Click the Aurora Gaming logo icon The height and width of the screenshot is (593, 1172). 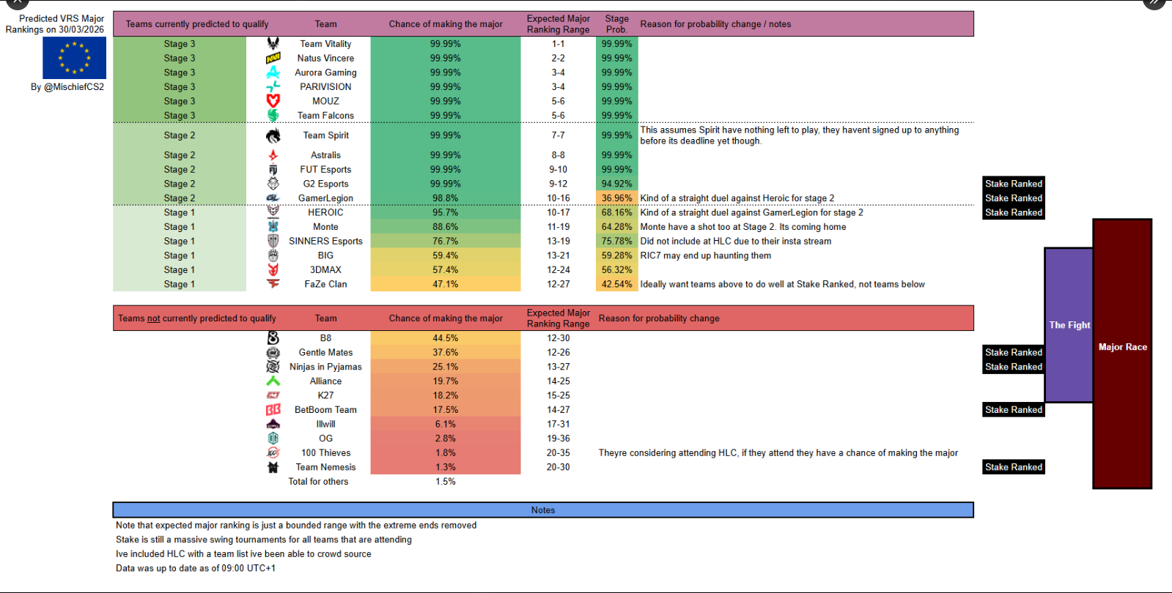click(273, 72)
